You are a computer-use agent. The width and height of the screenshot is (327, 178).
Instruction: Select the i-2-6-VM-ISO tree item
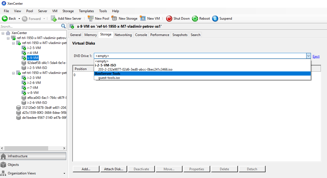click(x=37, y=102)
